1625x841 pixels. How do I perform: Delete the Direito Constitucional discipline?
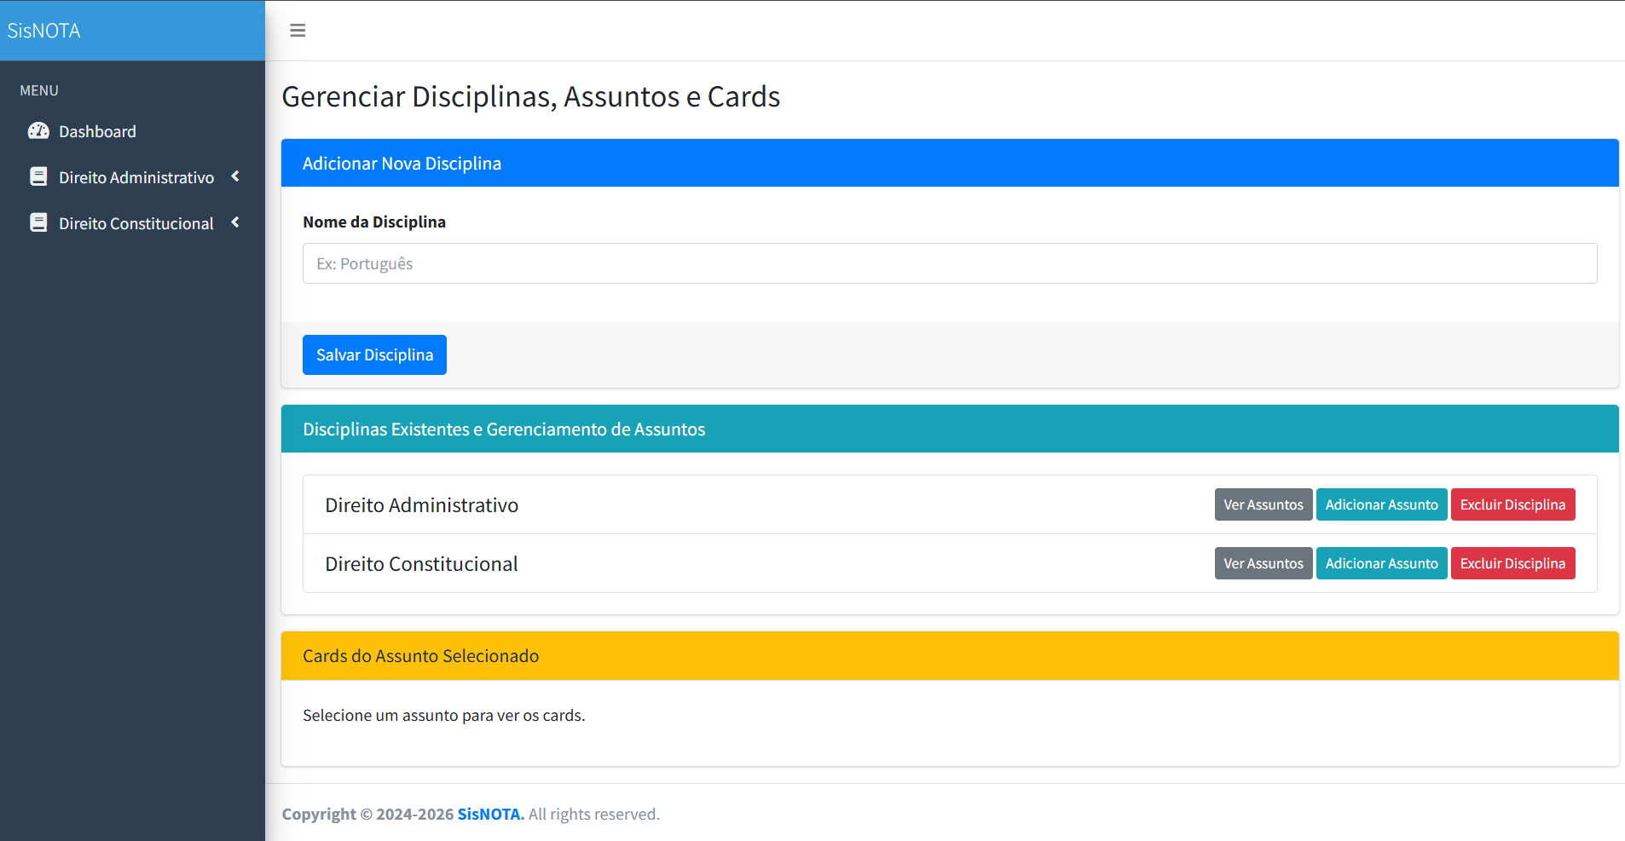point(1512,564)
